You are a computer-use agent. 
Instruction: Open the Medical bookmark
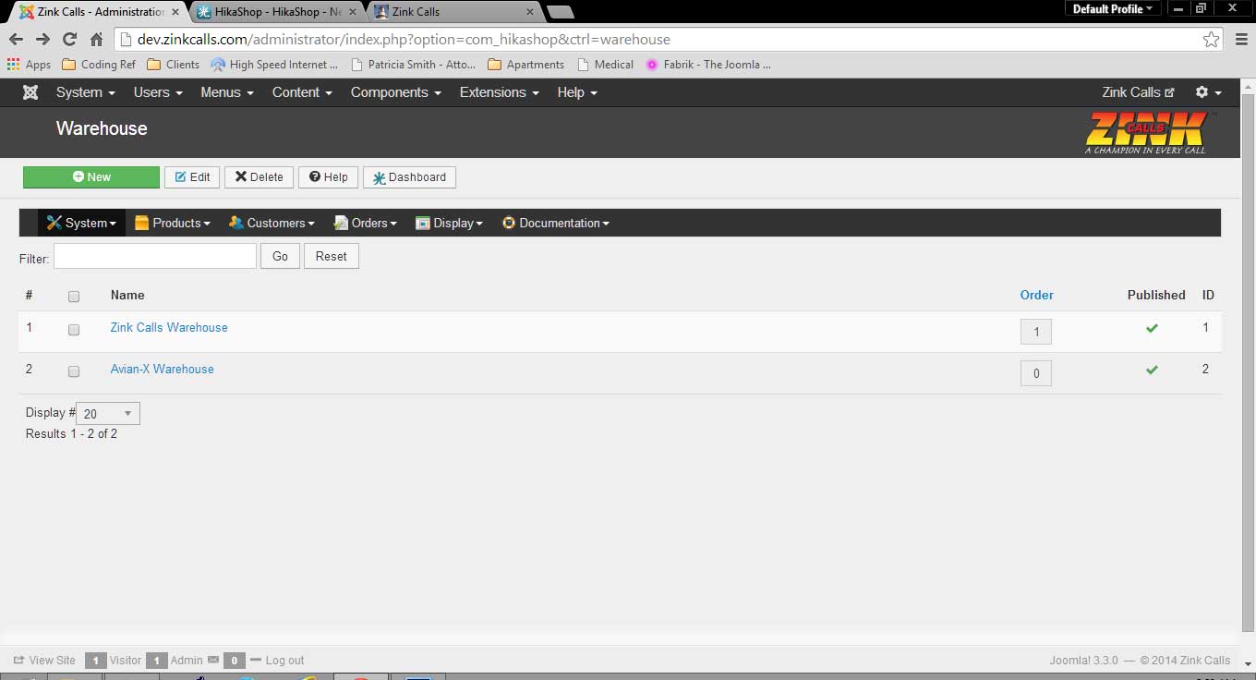click(605, 65)
